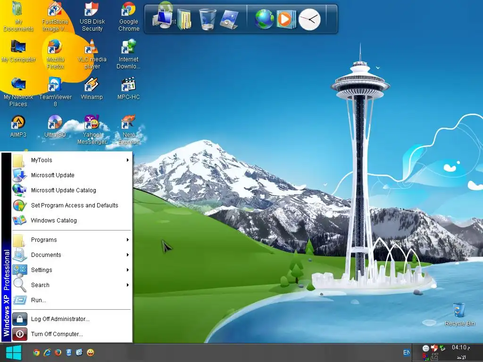The height and width of the screenshot is (362, 483).
Task: Expand the Documents submenu
Action: click(72, 255)
